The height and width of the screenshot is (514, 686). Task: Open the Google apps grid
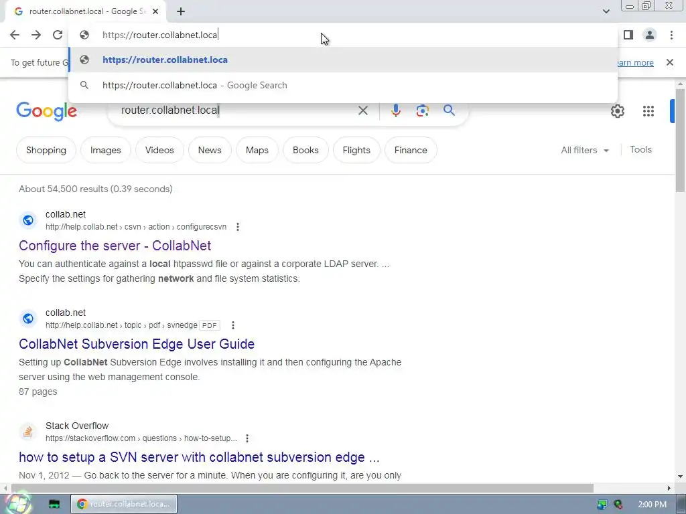click(x=648, y=111)
